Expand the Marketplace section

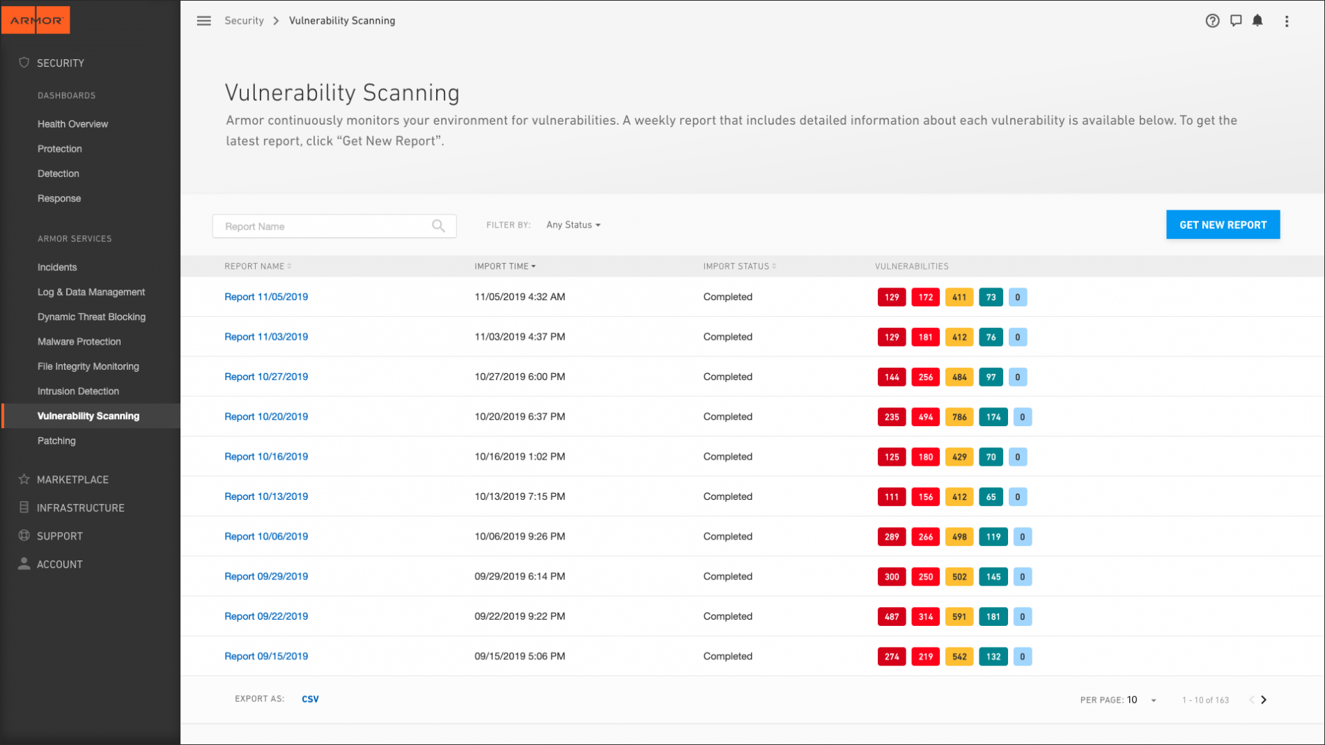click(72, 480)
